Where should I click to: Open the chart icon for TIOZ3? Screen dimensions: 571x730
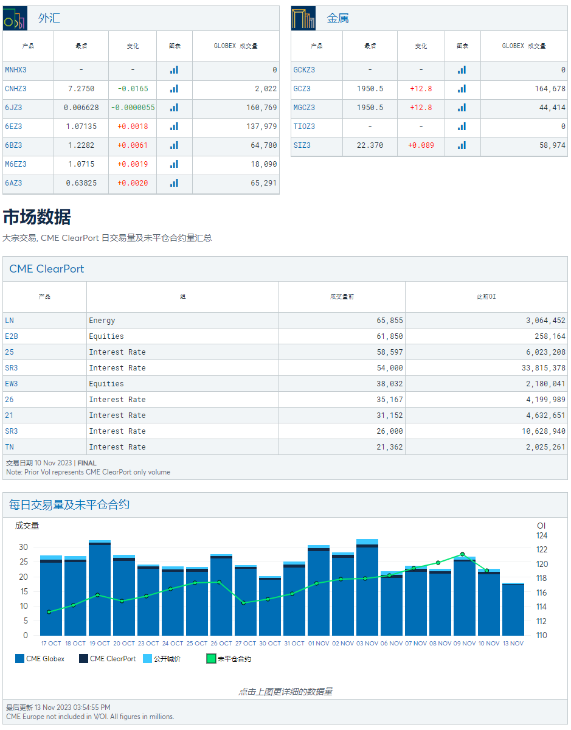click(462, 127)
